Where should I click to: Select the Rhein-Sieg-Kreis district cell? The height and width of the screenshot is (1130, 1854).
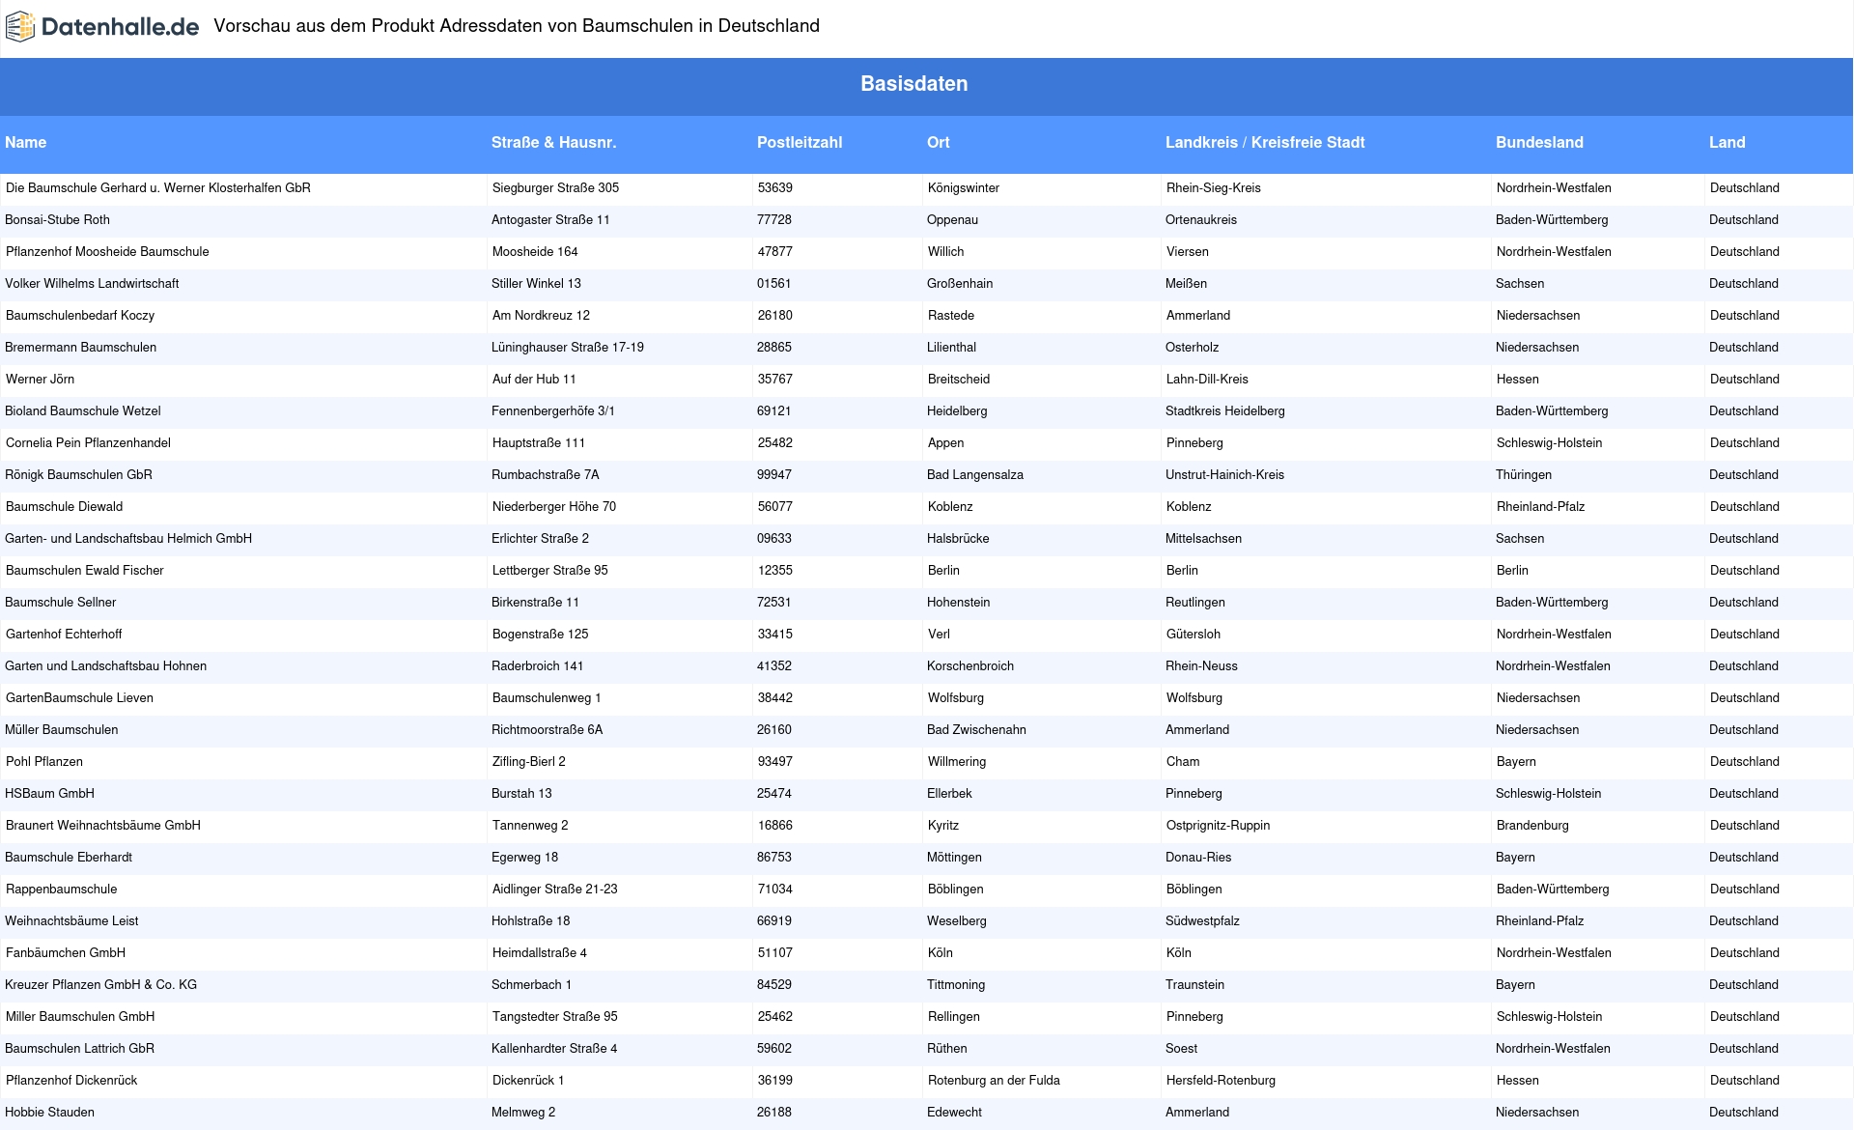point(1214,188)
